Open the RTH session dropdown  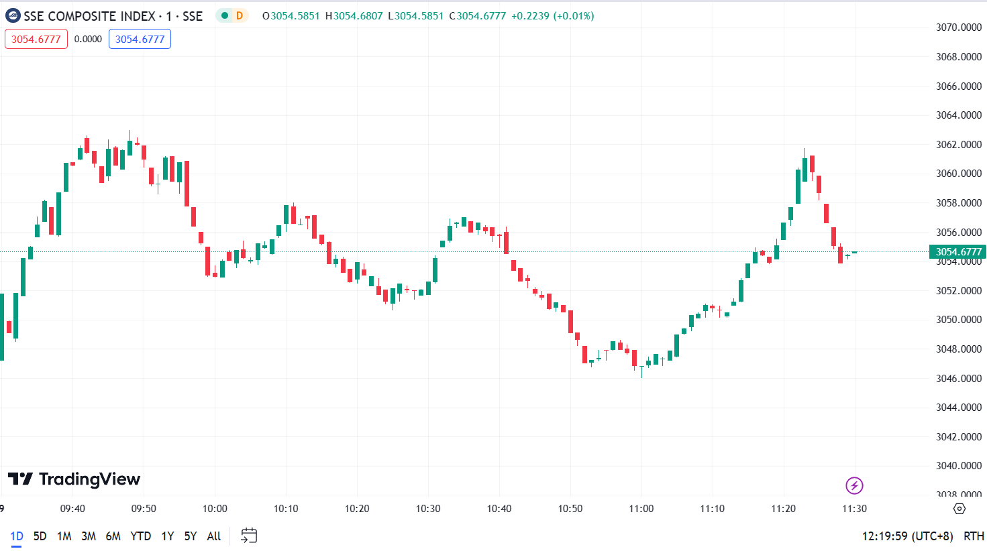(974, 536)
